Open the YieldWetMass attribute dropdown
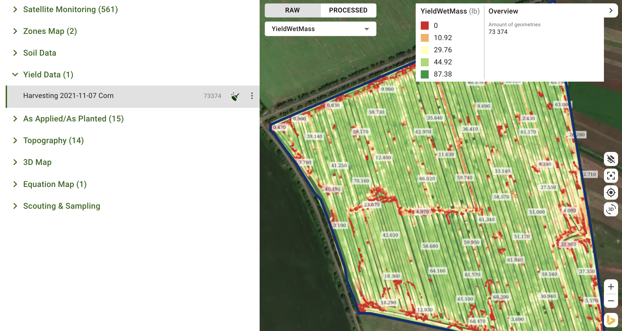622x331 pixels. (x=320, y=29)
